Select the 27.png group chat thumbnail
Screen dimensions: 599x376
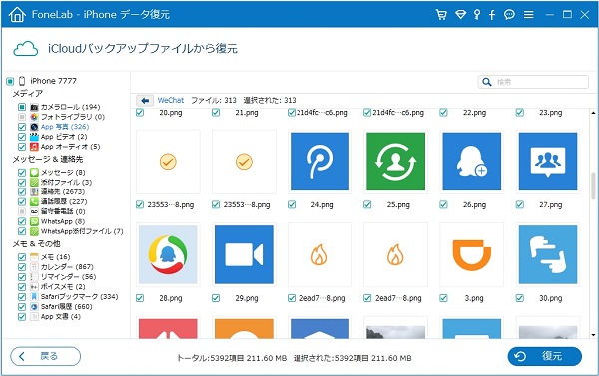pyautogui.click(x=548, y=162)
